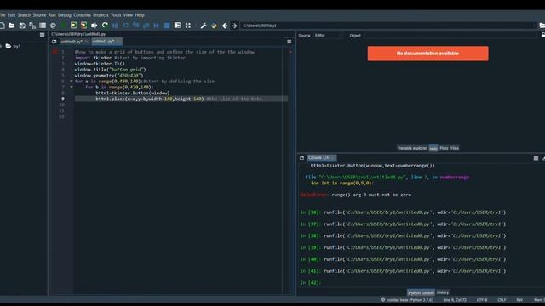This screenshot has height=306, width=545.
Task: Open the Source menu
Action: click(39, 15)
